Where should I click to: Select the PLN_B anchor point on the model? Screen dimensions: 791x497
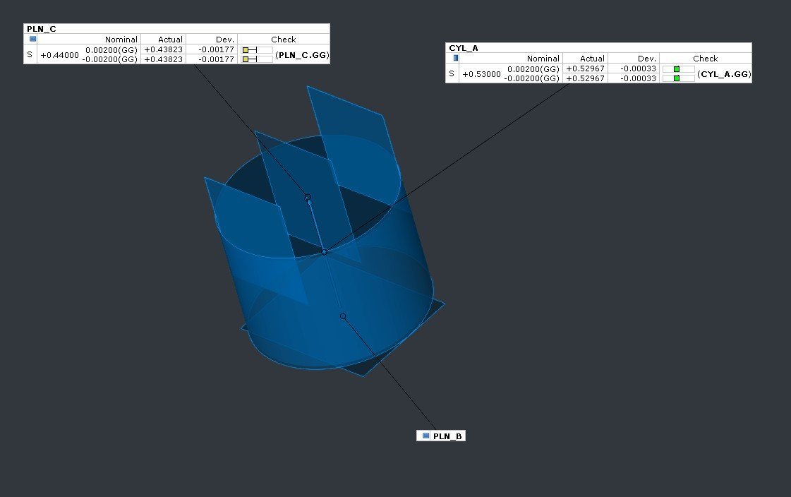[x=343, y=316]
